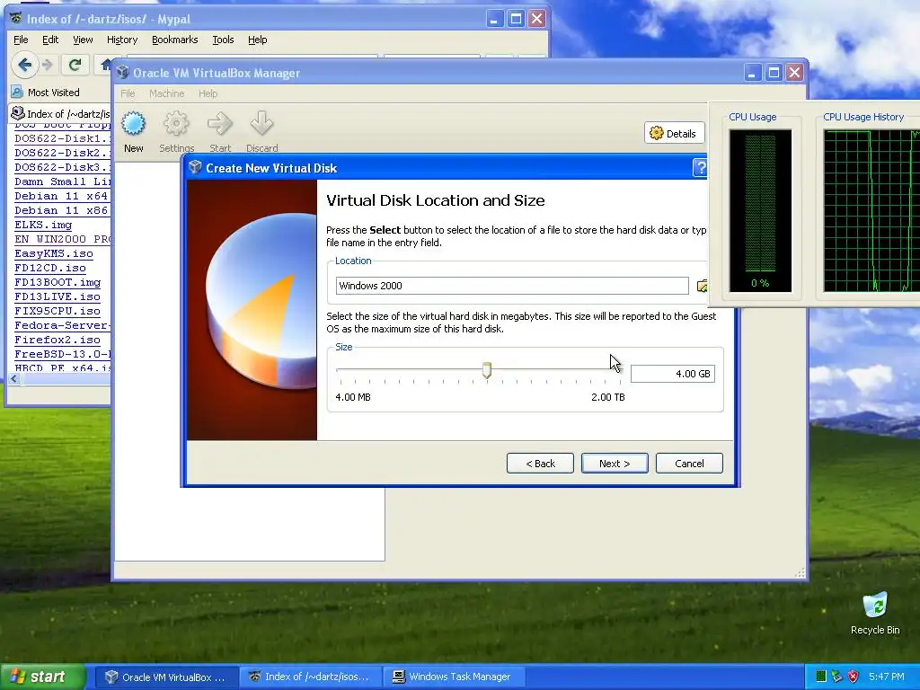
Task: Click the network tray icon in system tray
Action: point(836,677)
